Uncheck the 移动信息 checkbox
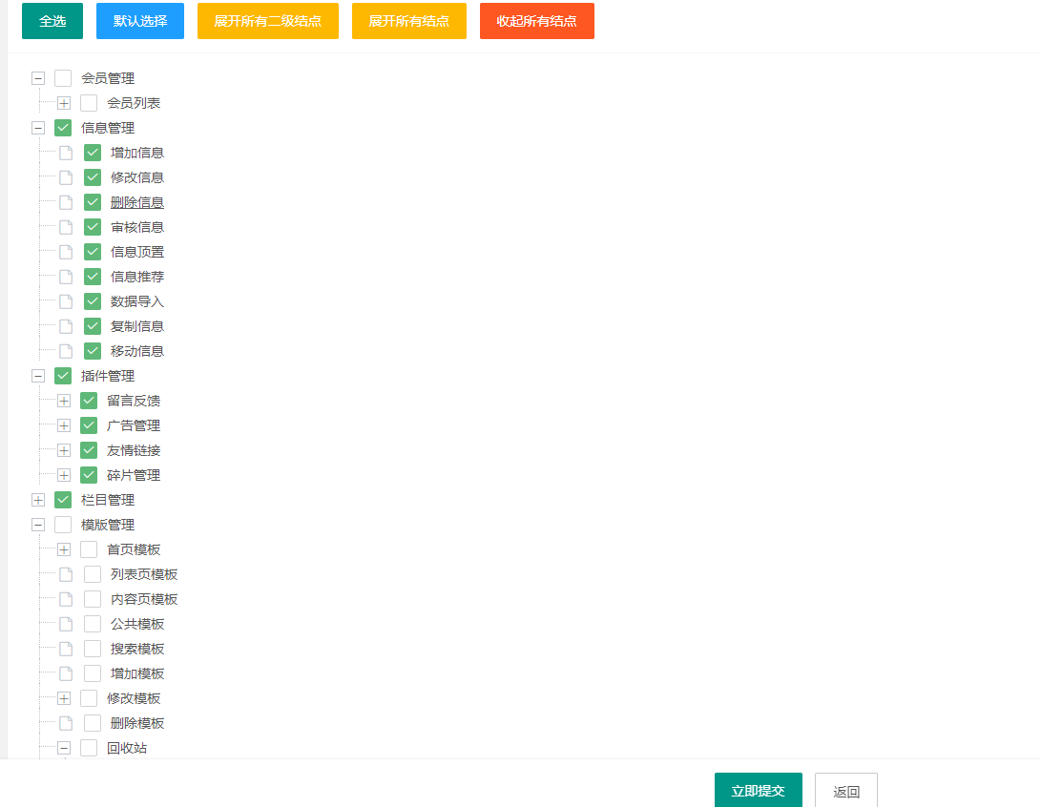The width and height of the screenshot is (1041, 807). coord(93,351)
